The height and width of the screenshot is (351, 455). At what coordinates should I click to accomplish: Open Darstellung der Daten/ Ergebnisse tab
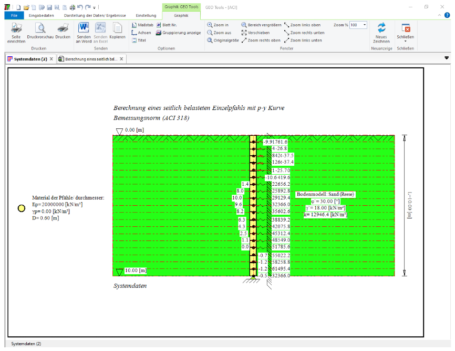(x=95, y=15)
